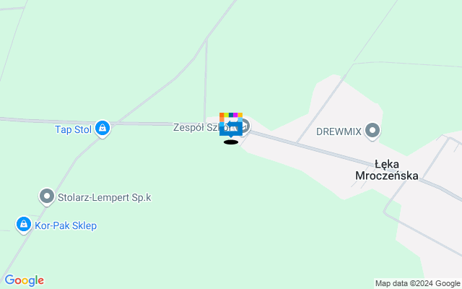This screenshot has height=289, width=462.
Task: Click the DREWMIX gray location pin
Action: [372, 131]
